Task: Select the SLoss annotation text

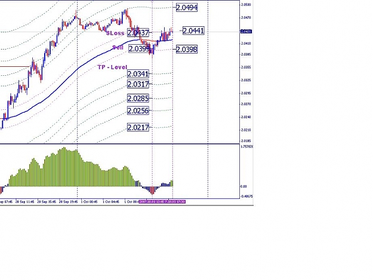Action: [x=115, y=33]
